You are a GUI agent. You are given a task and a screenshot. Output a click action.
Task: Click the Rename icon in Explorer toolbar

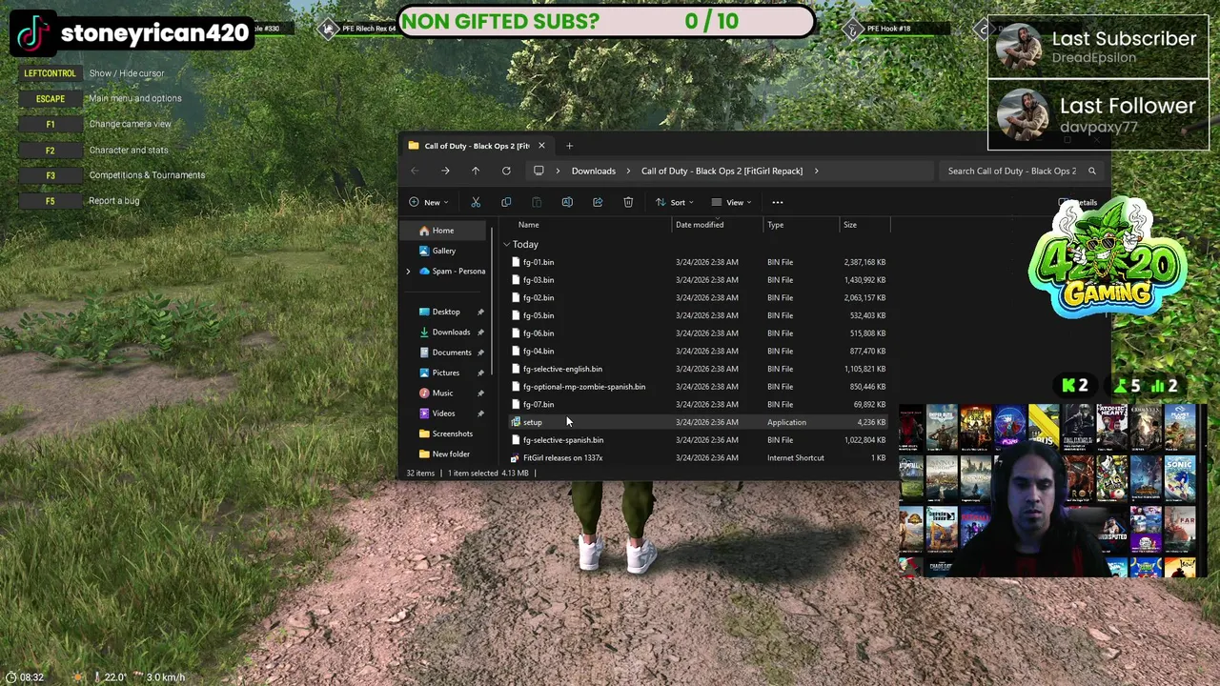567,202
